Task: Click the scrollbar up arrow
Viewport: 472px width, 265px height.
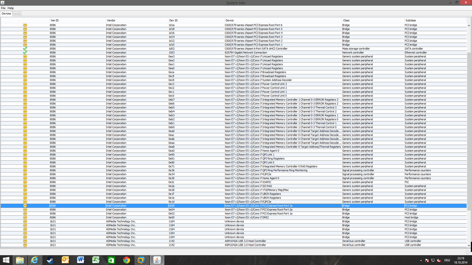Action: 469,26
